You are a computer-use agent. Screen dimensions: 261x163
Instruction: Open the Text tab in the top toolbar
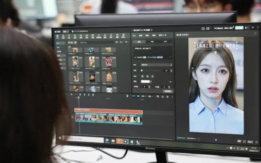point(69,36)
